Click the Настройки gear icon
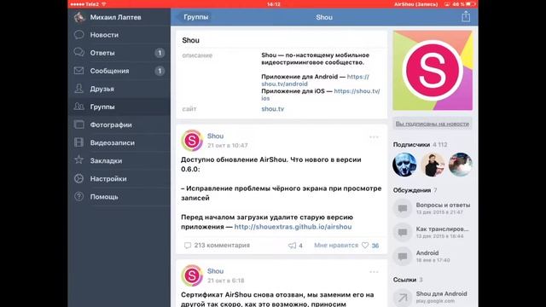 coord(79,178)
